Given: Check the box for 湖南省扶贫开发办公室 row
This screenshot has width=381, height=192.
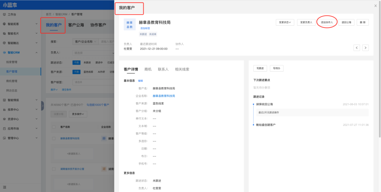Looking at the screenshot, I should point(54,169).
